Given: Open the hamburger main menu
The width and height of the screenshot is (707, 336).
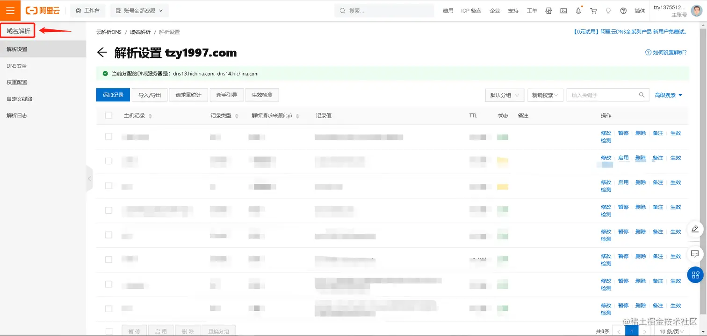Looking at the screenshot, I should click(10, 10).
